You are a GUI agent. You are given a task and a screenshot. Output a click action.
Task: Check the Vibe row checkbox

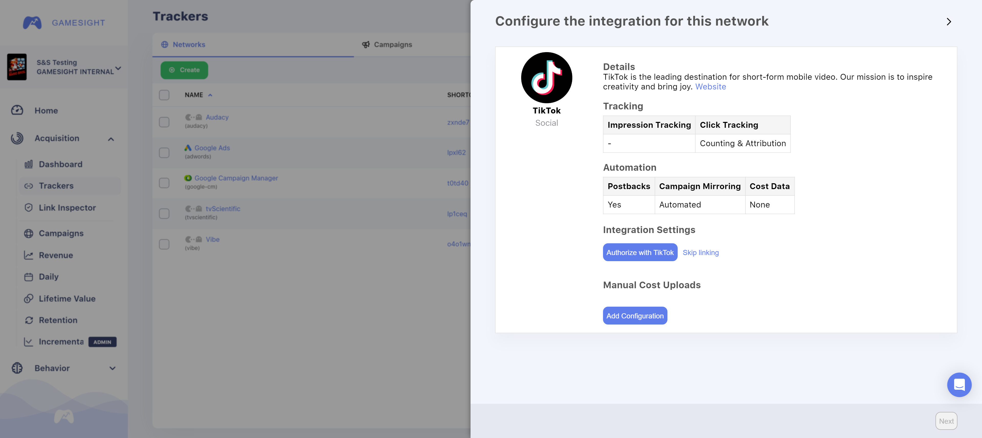point(164,244)
